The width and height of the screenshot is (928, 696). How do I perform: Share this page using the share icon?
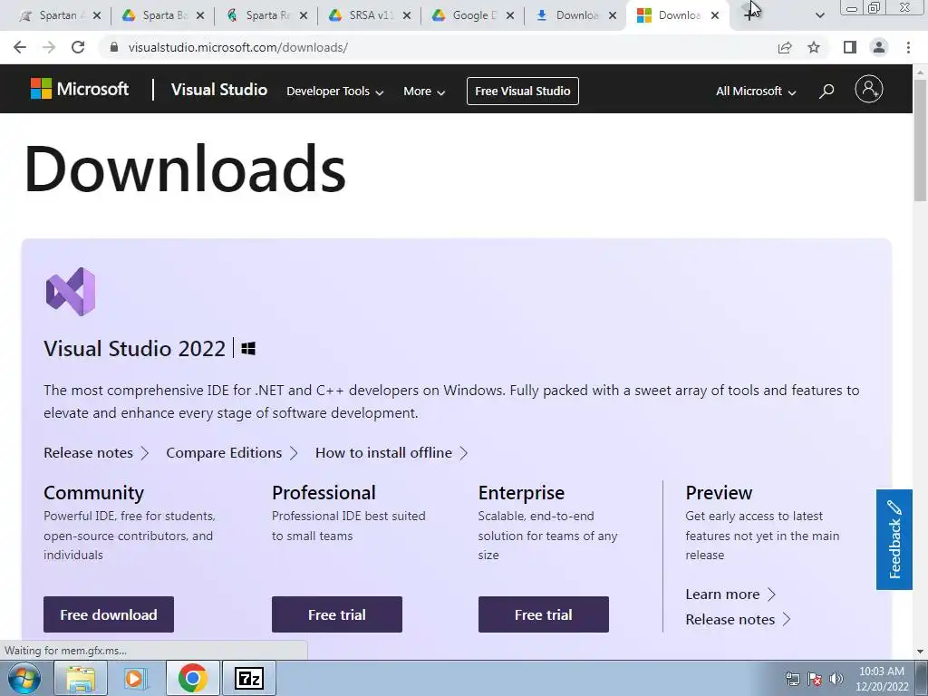coord(785,47)
